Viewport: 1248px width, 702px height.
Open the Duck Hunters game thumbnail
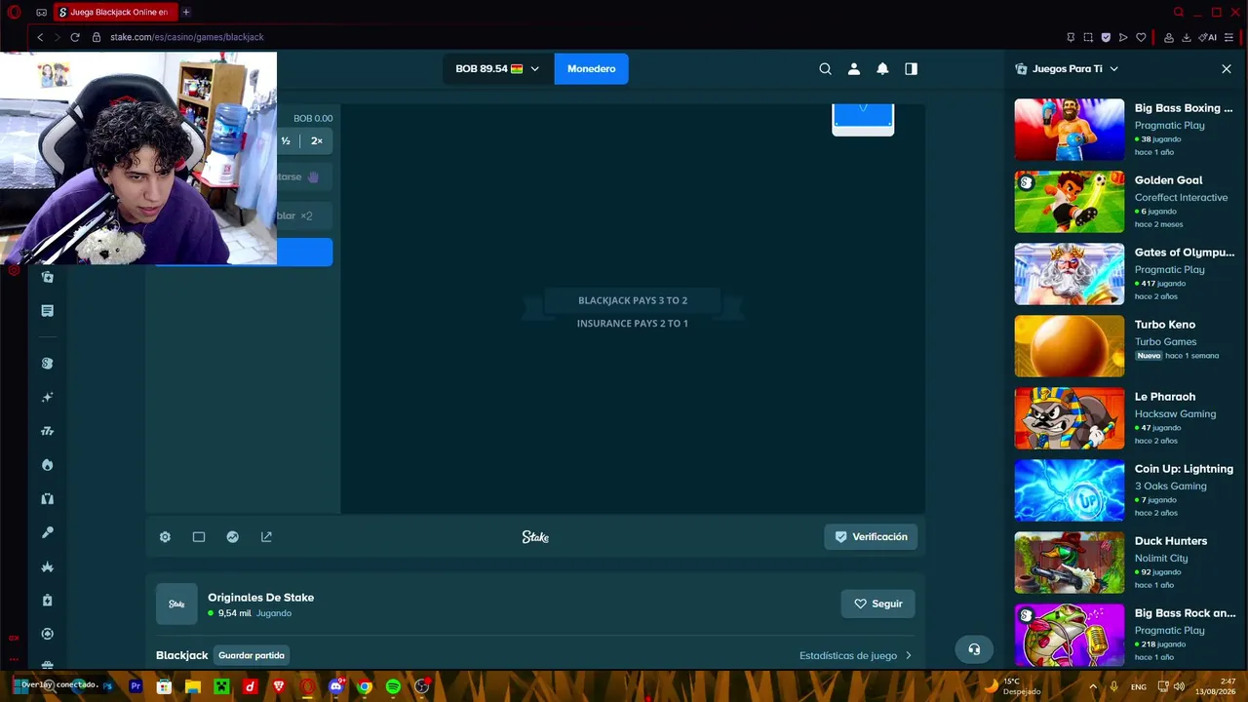point(1070,563)
